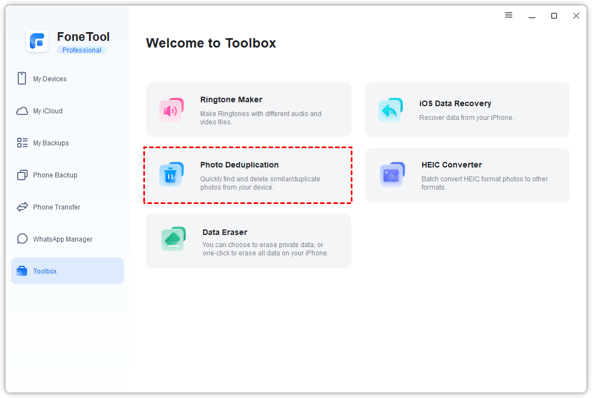Click the Photo Deduplication trash icon
The image size is (592, 398).
point(172,174)
